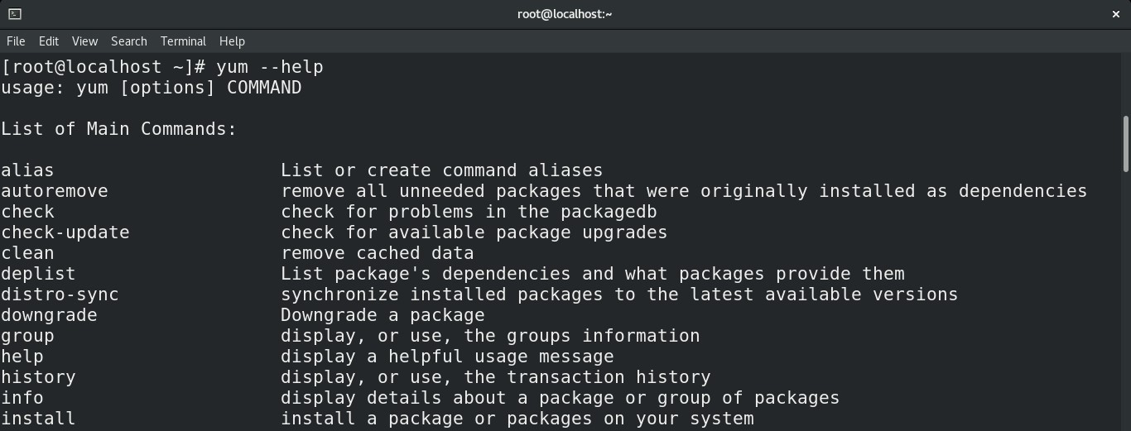Click 'List of Main Commands:' heading

(119, 129)
